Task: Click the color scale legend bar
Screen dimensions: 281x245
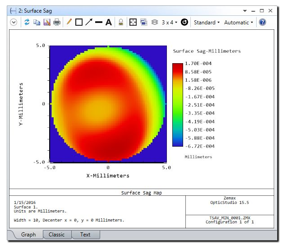Action: tap(178, 105)
